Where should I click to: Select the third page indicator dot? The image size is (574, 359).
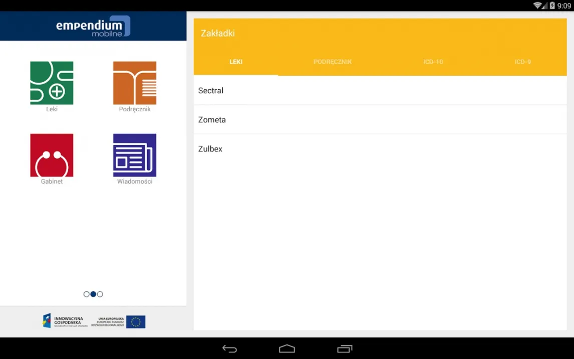click(x=100, y=294)
